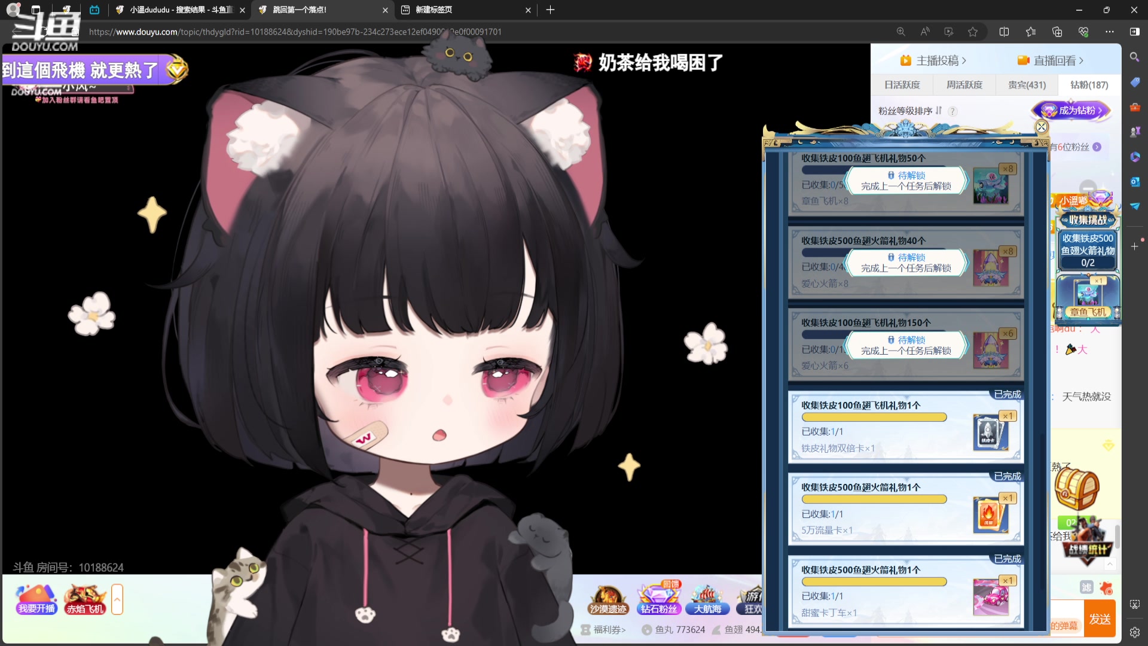Open the Drop paper plane sidebar icon

(1134, 206)
